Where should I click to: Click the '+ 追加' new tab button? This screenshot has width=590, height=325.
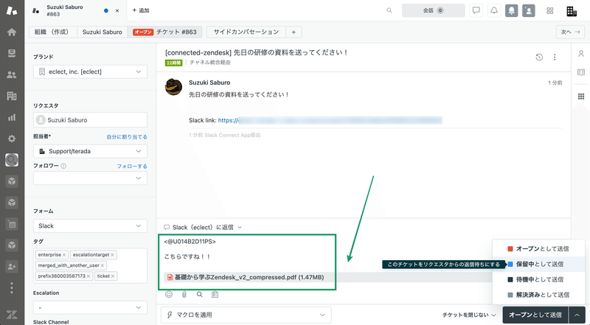pyautogui.click(x=141, y=10)
